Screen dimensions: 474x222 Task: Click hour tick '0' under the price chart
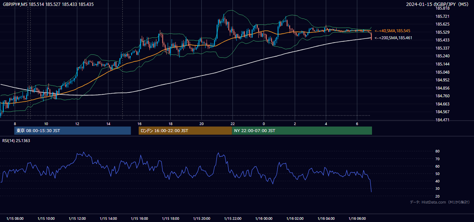click(264, 124)
